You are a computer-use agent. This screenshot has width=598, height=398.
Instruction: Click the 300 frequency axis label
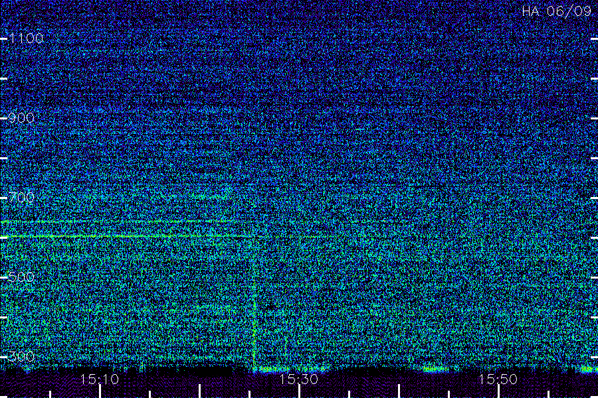pos(21,356)
